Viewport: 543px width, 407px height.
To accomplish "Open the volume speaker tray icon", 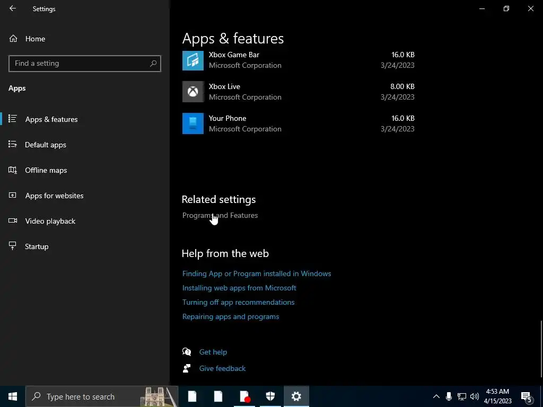I will point(475,396).
